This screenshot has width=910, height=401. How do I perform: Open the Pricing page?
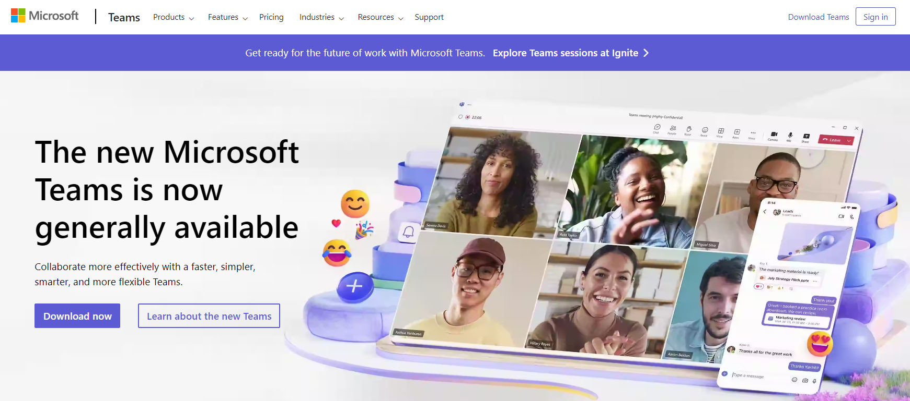pyautogui.click(x=271, y=17)
